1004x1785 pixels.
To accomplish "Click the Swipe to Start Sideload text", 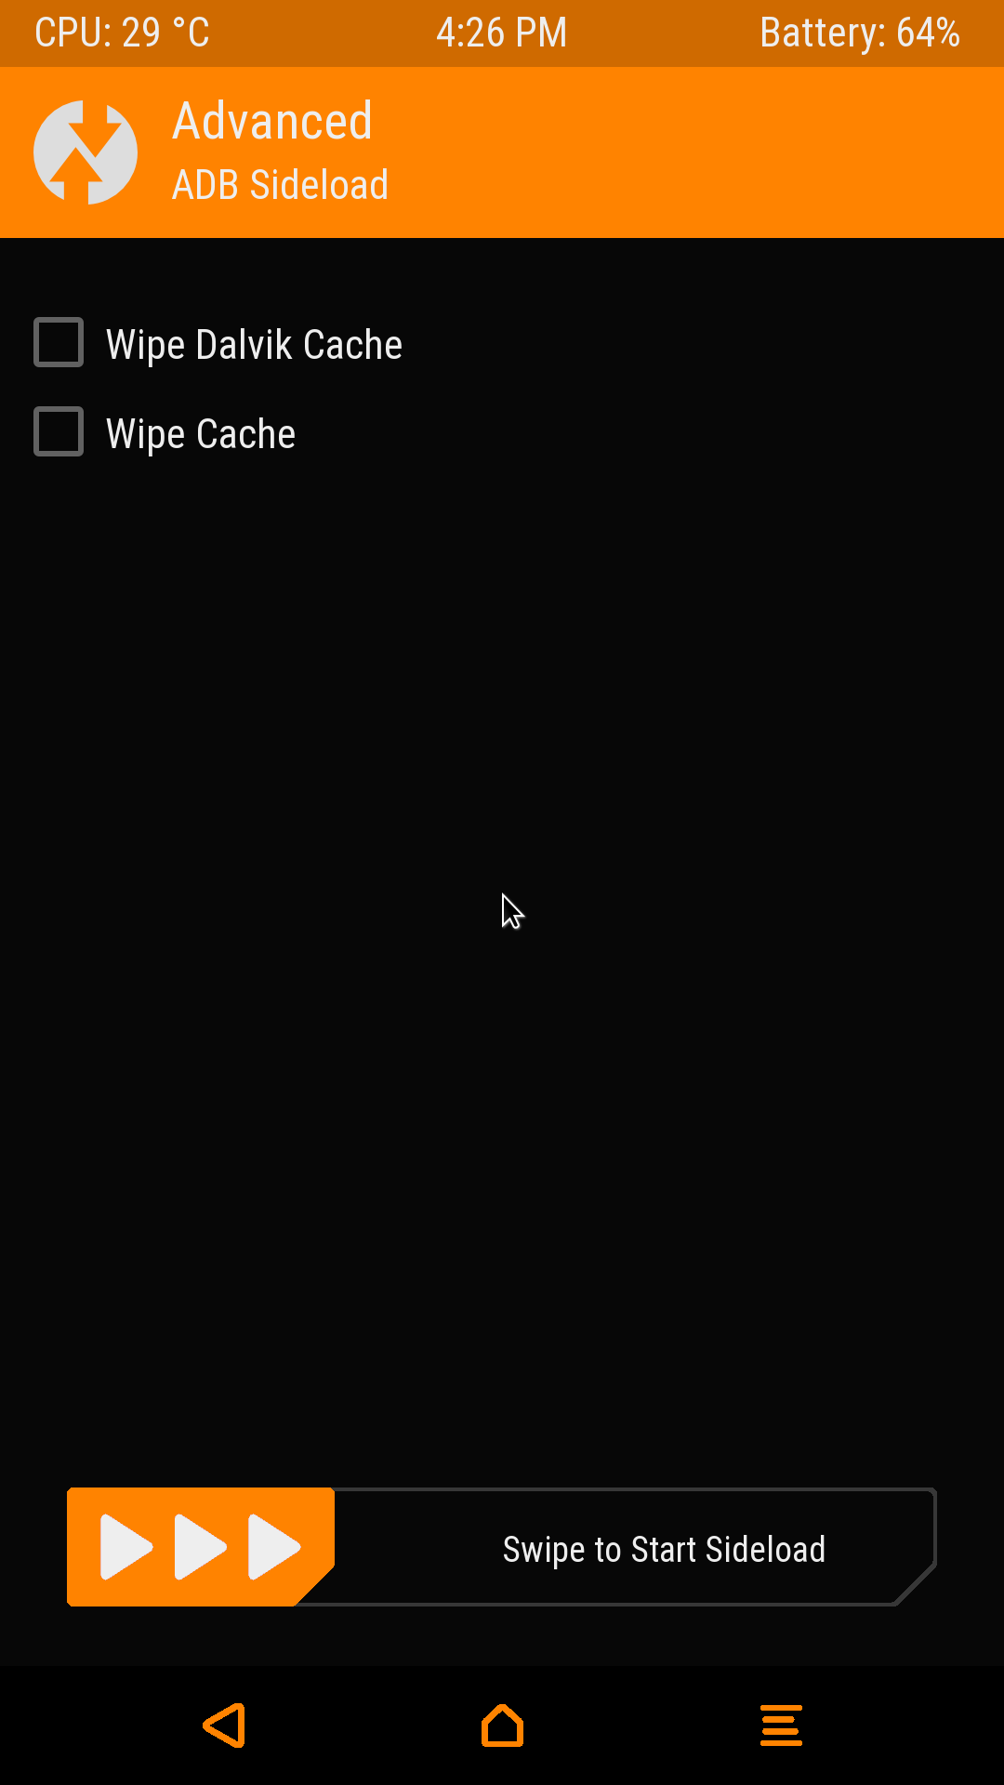I will 664,1550.
